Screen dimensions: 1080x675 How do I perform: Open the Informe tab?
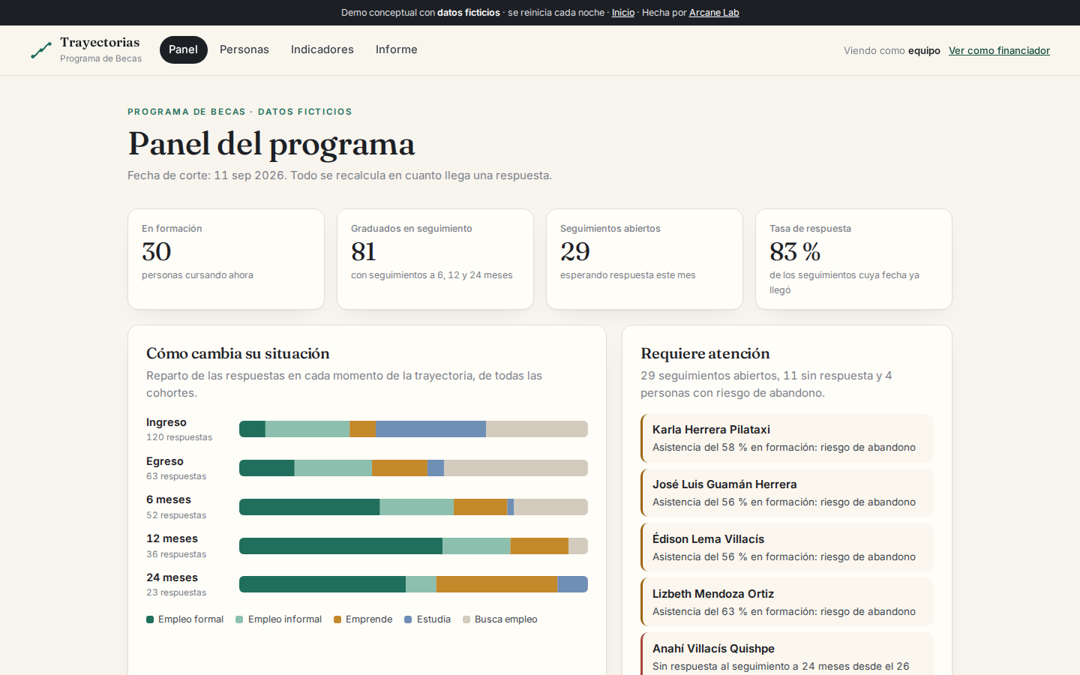[x=397, y=49]
